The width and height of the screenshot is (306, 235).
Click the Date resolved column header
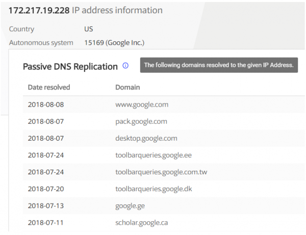[x=49, y=87]
